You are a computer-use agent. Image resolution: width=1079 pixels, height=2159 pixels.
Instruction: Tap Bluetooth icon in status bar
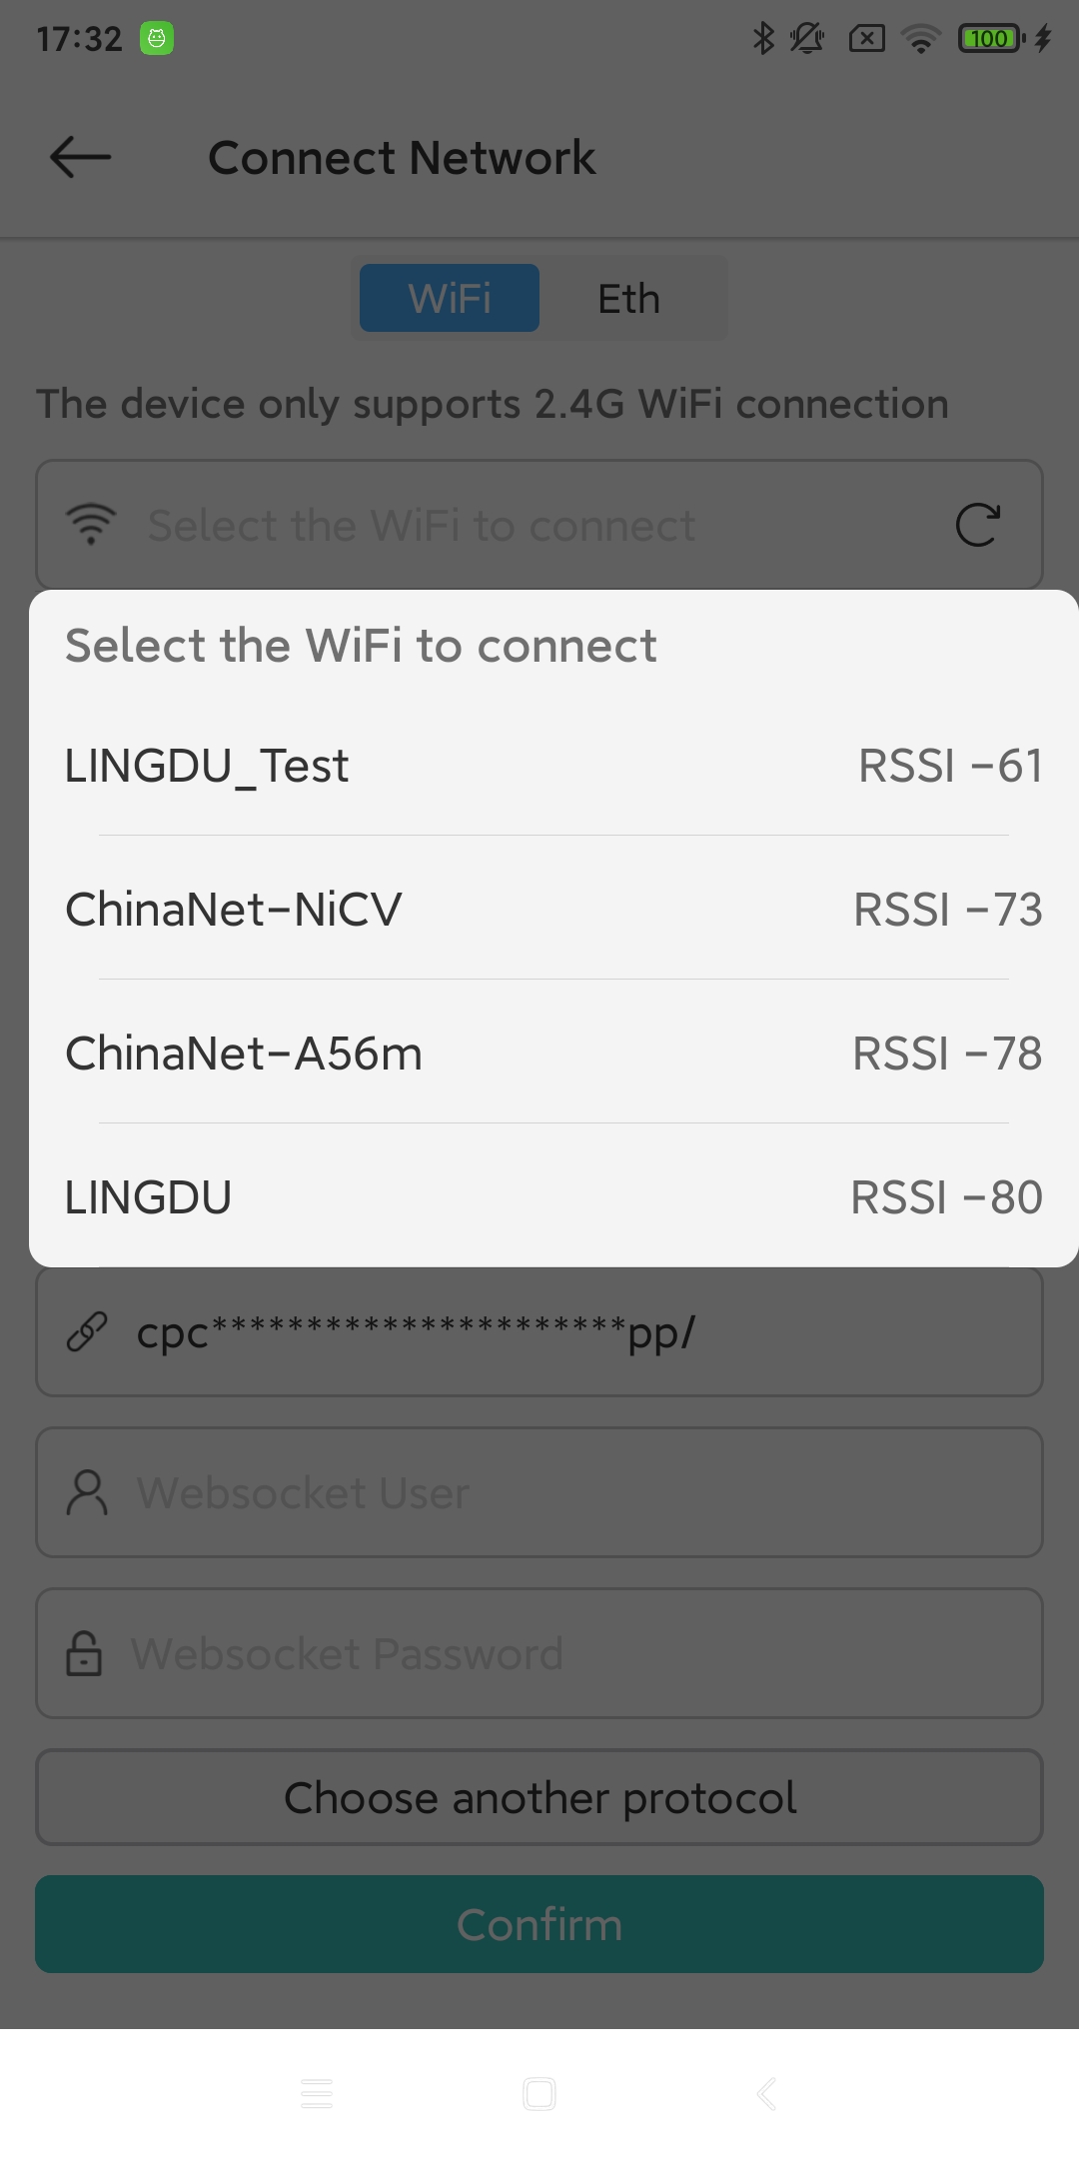tap(763, 39)
